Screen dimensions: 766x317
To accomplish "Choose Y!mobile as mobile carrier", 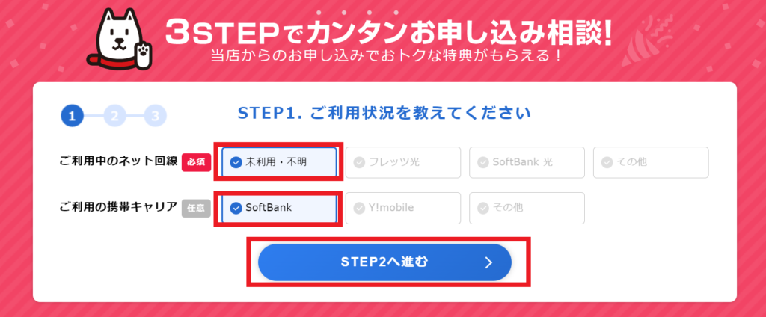I will pyautogui.click(x=403, y=208).
